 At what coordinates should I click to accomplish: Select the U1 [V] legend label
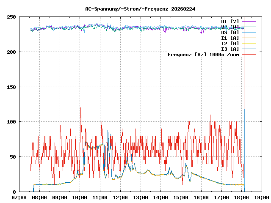coord(230,21)
